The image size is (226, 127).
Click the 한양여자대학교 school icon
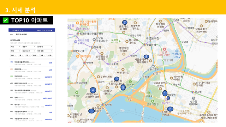point(177,51)
